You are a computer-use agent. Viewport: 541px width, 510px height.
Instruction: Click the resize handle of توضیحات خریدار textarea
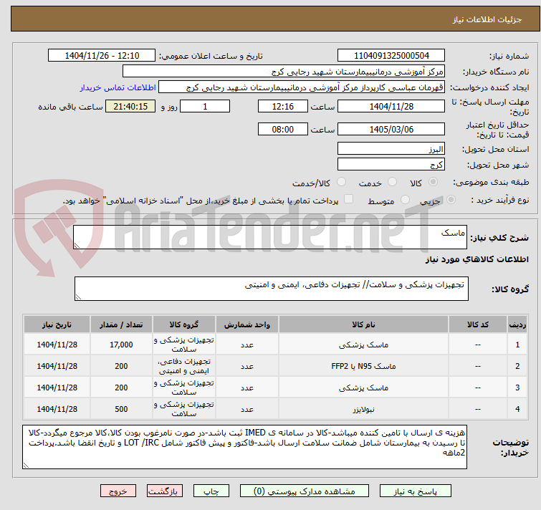pos(26,466)
